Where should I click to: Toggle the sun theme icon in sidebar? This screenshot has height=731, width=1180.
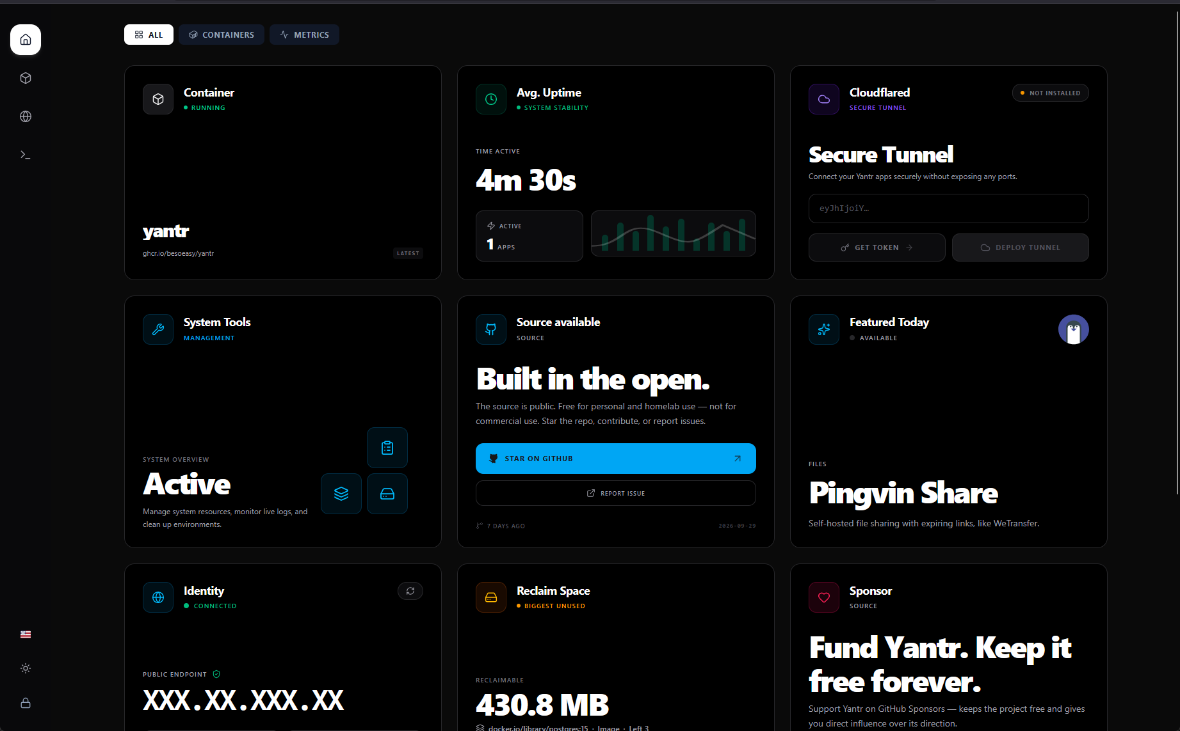(x=26, y=668)
